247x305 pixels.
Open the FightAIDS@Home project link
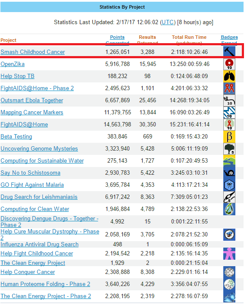pyautogui.click(x=24, y=124)
